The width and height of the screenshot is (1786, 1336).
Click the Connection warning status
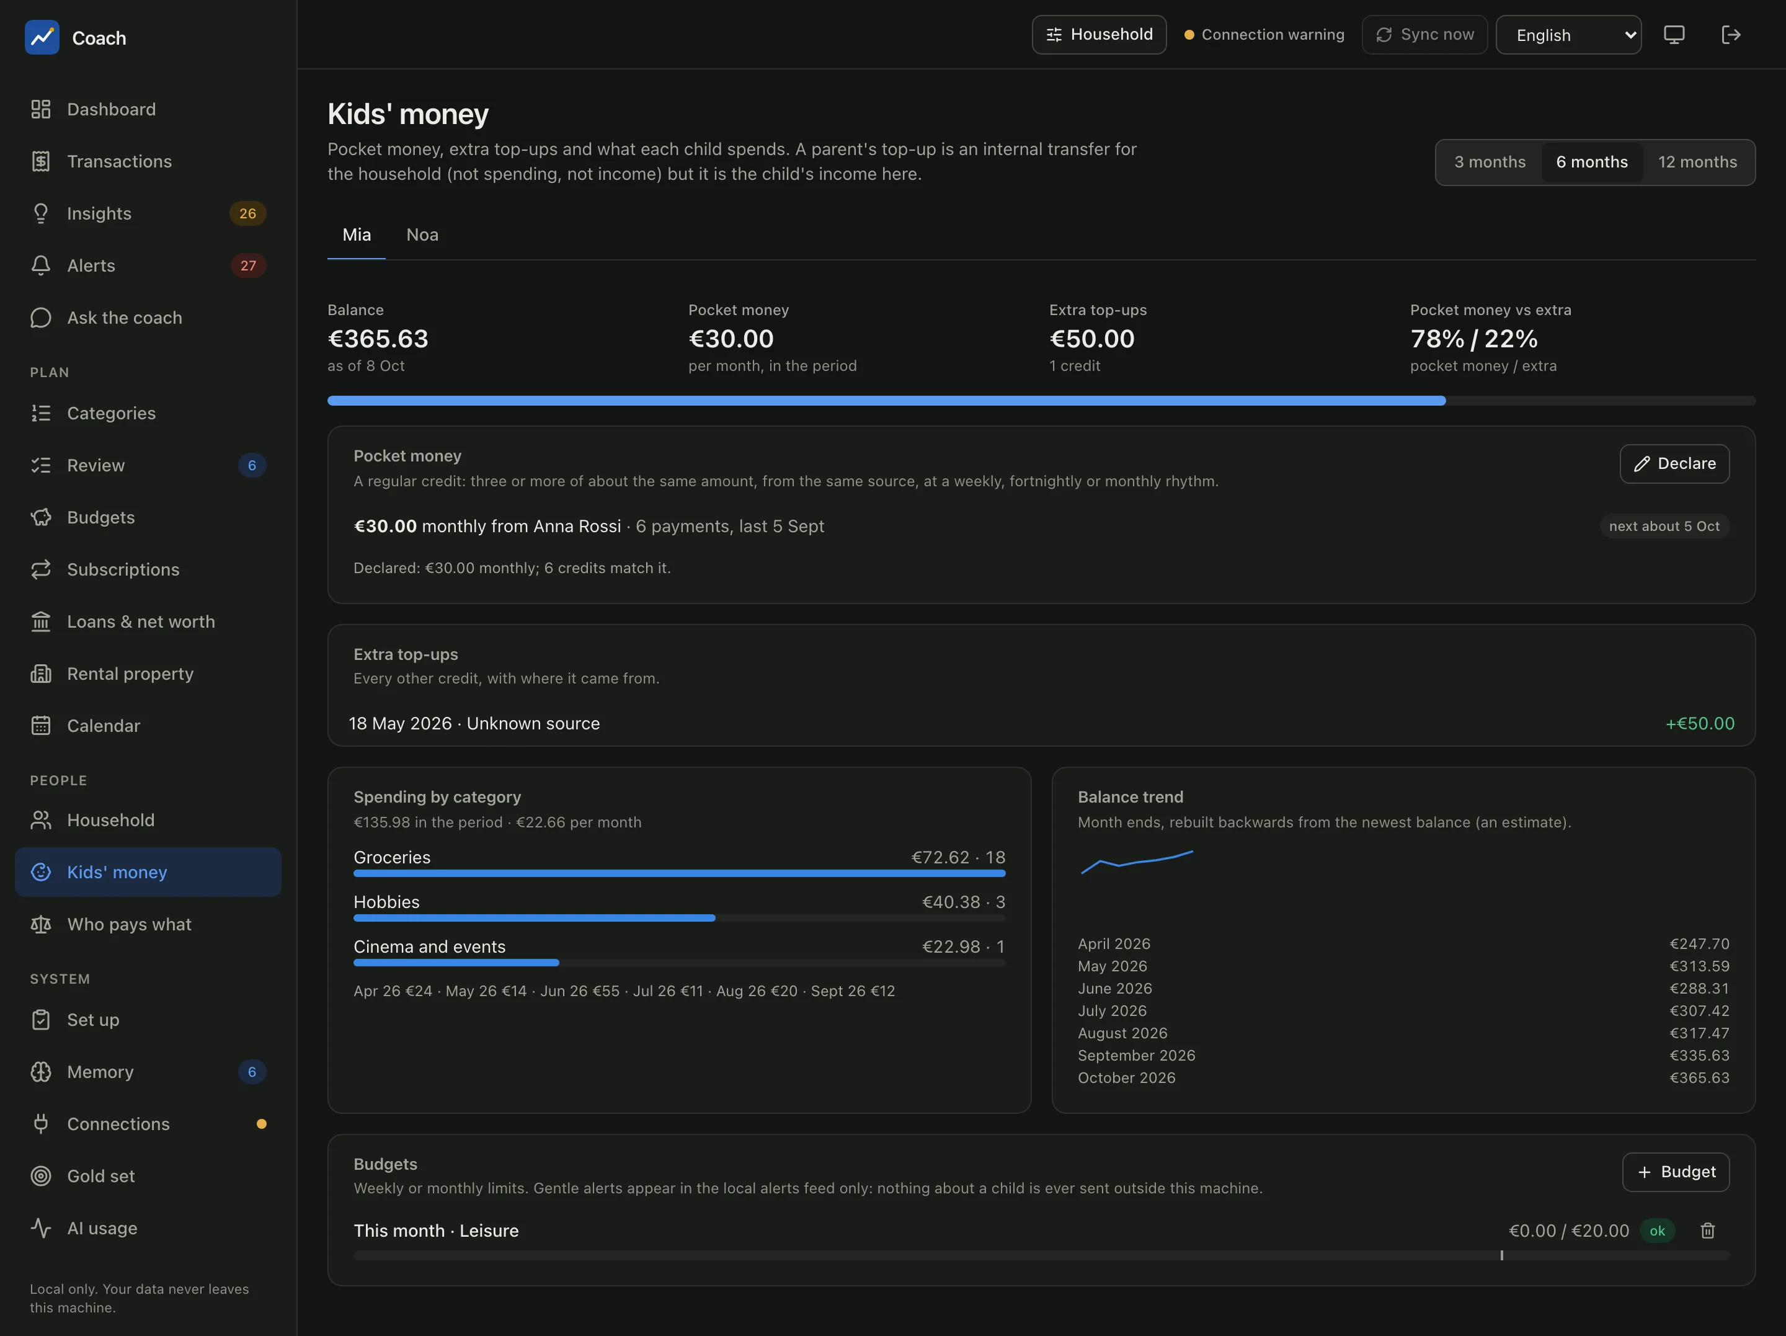point(1264,35)
